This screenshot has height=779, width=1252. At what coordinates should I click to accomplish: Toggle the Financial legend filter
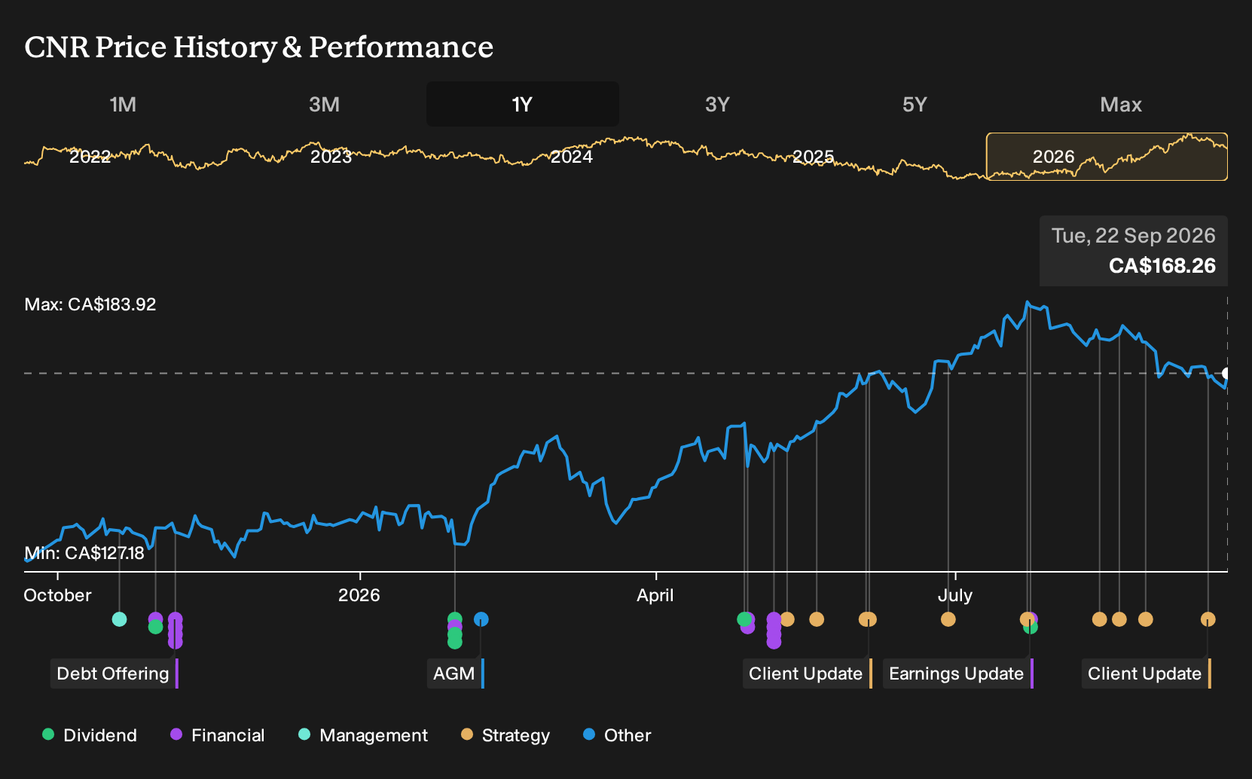click(x=218, y=735)
